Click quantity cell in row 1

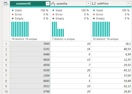click(x=71, y=44)
